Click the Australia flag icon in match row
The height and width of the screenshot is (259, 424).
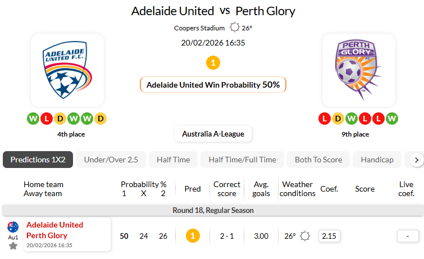[x=13, y=227]
